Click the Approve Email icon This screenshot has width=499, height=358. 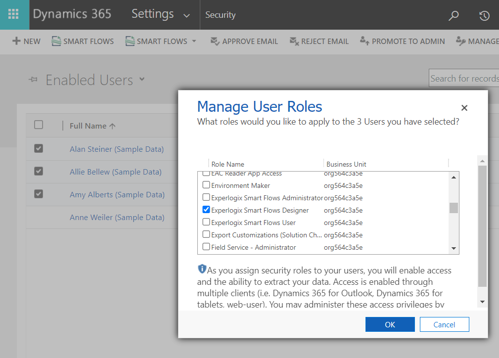[x=215, y=42]
